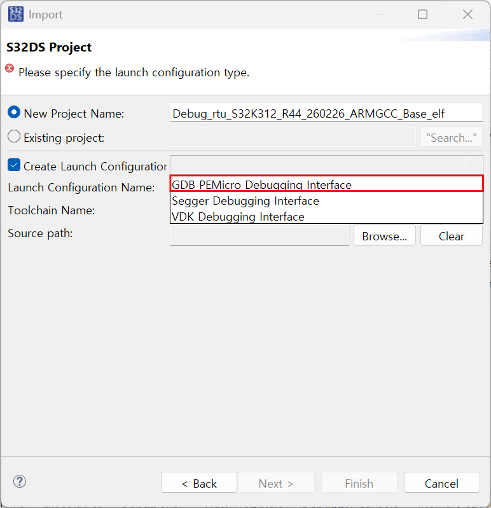Viewport: 491px width, 508px height.
Task: Choose VDK Debugging Interface option
Action: click(x=327, y=216)
